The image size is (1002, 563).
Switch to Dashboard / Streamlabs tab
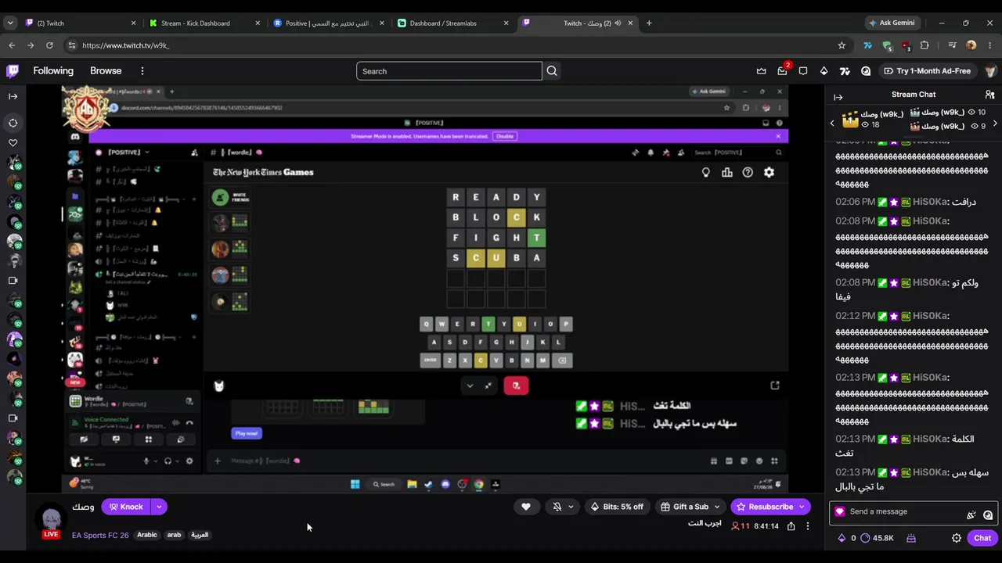click(x=454, y=23)
